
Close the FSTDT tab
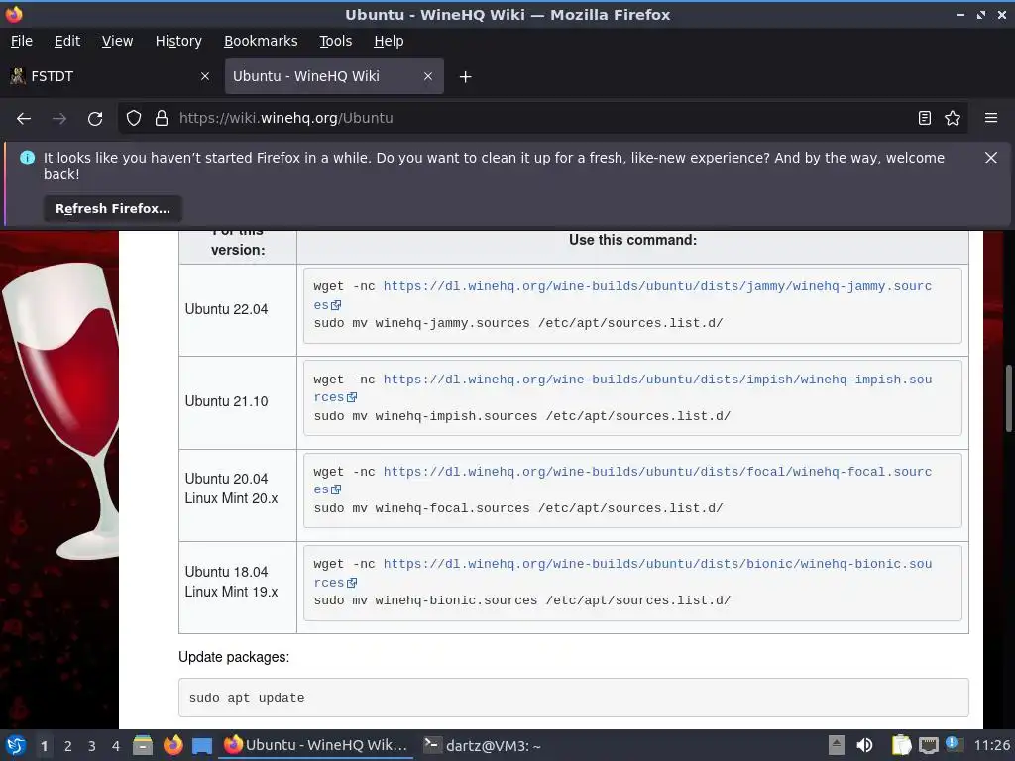click(205, 76)
